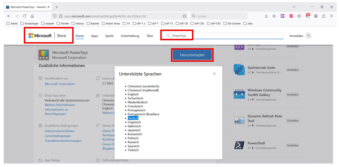Open the Firefox hamburger menu
The image size is (339, 167).
331,16
